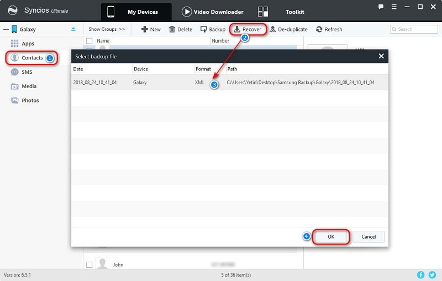Switch to Video Downloader tab
The image size is (442, 281).
[213, 12]
